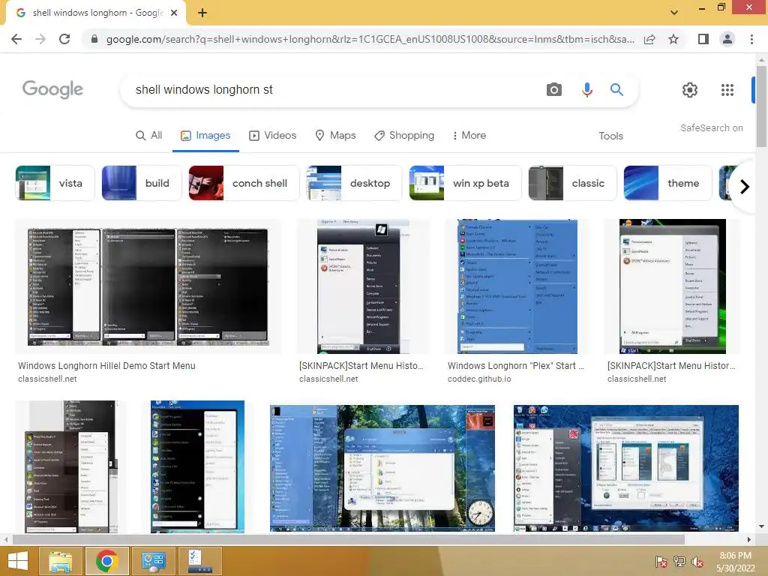This screenshot has width=768, height=576.
Task: Show more suggestion chips with right chevron
Action: click(x=745, y=187)
